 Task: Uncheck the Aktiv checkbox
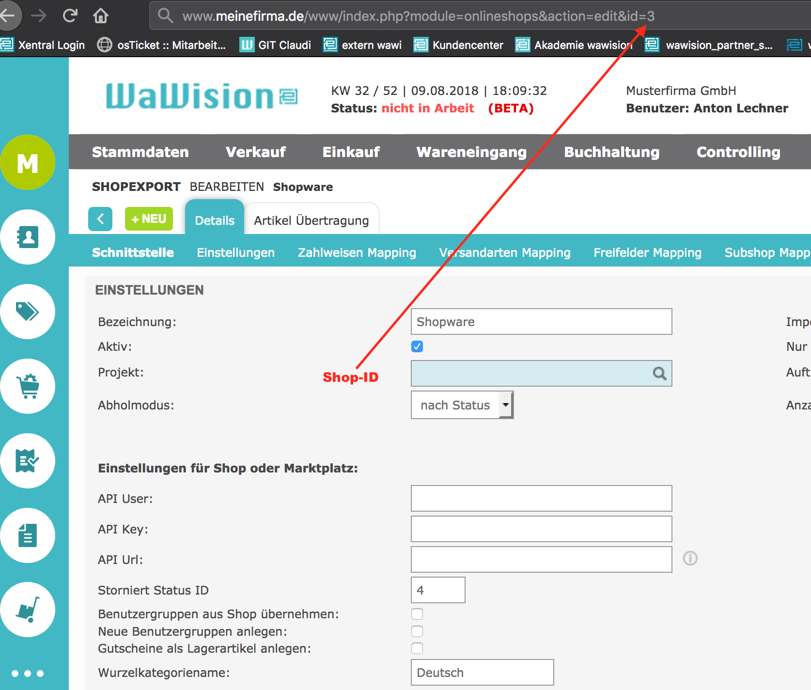coord(417,346)
